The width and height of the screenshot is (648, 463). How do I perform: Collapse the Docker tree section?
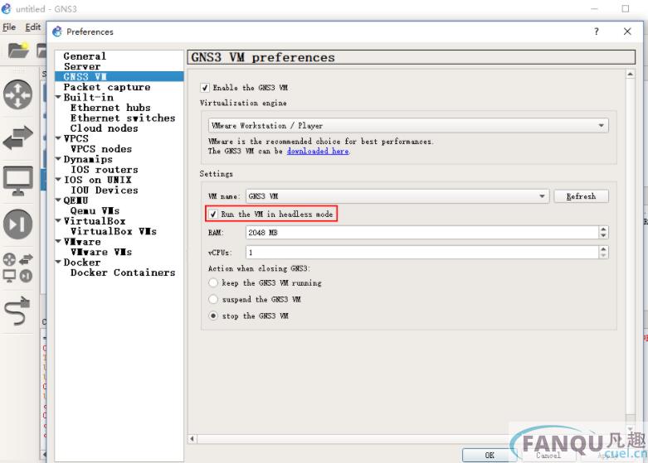(x=58, y=262)
